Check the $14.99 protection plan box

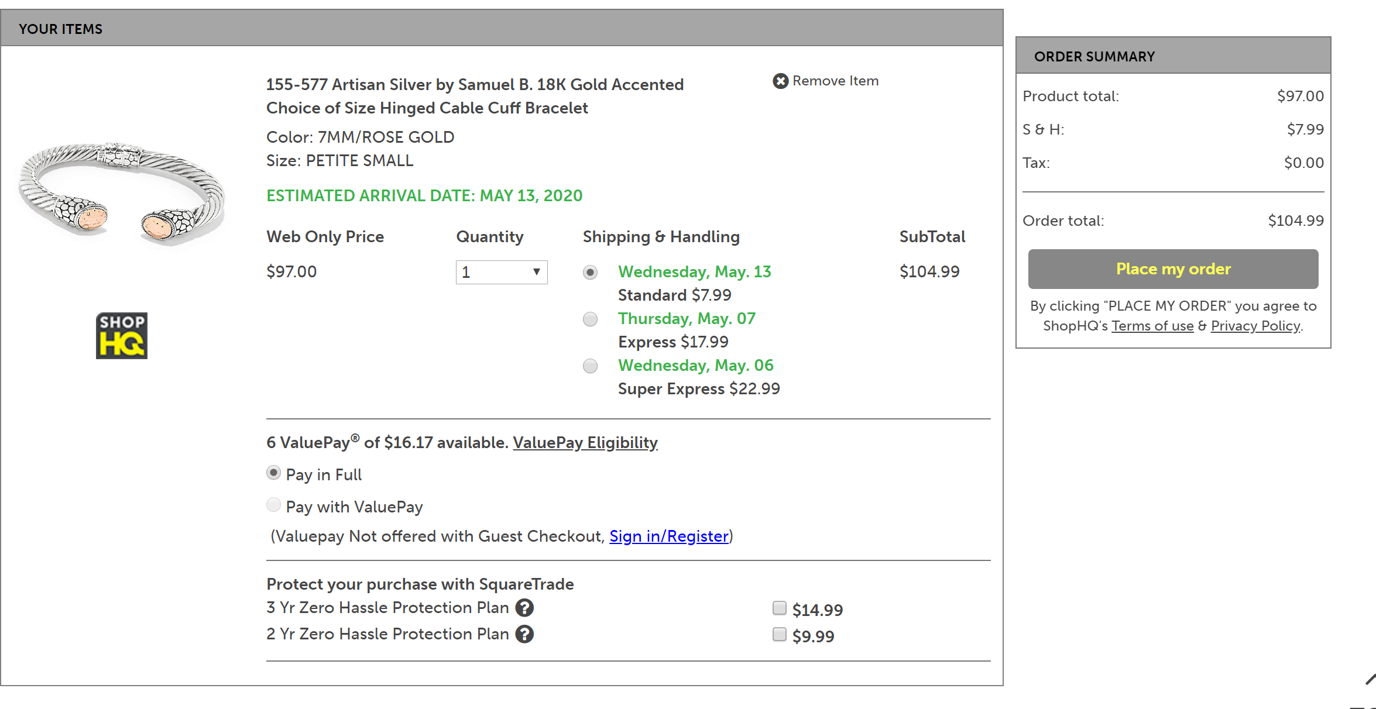pyautogui.click(x=779, y=608)
